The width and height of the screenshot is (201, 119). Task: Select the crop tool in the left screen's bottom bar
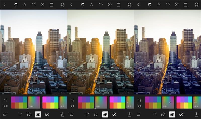point(20,114)
